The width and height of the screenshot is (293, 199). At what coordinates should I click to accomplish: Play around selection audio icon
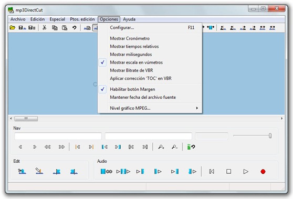point(123,171)
